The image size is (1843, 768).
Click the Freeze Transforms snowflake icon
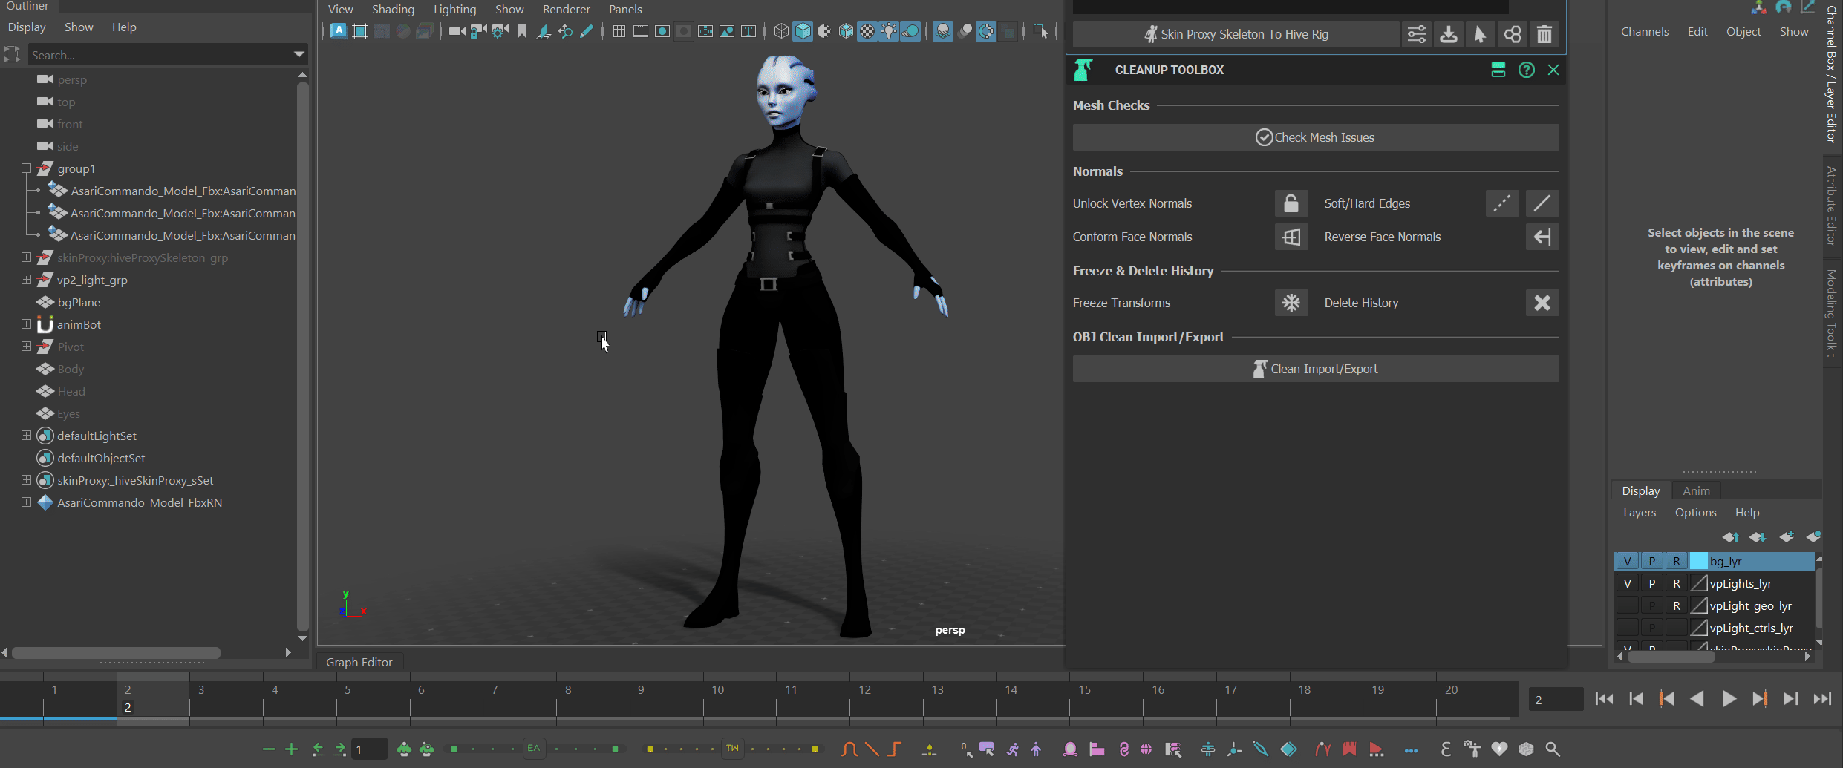(x=1291, y=303)
